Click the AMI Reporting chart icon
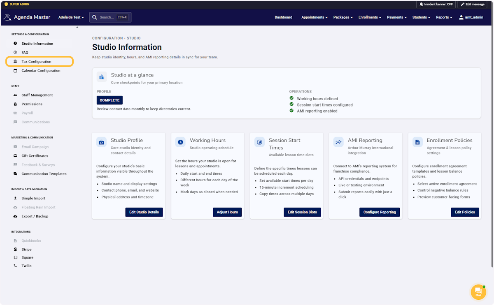Viewport: 494px width, 305px height. [338, 142]
